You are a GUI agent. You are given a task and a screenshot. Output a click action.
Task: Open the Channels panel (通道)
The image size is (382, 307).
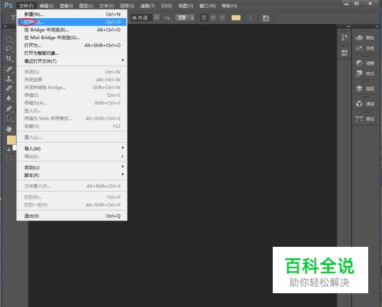pyautogui.click(x=365, y=104)
